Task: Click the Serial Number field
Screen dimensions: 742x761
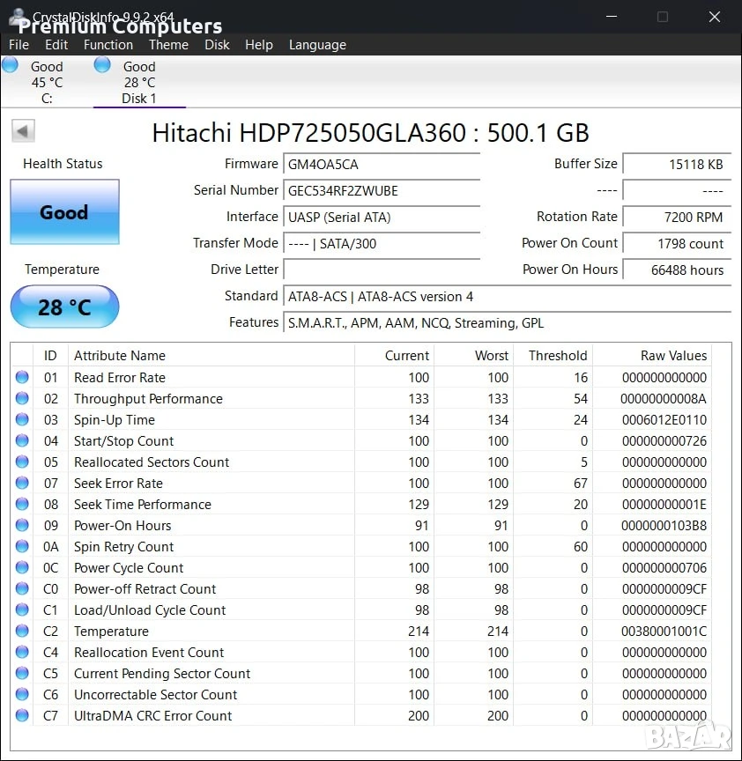Action: point(382,191)
